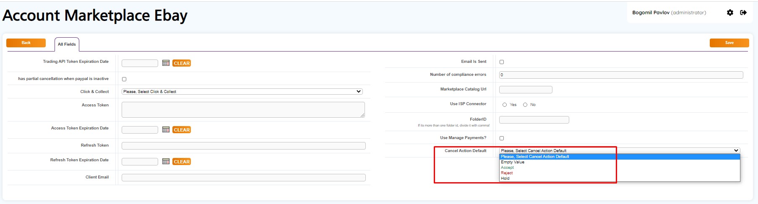Image resolution: width=758 pixels, height=204 pixels.
Task: Focus the Access Token Expiration Date field
Action: pyautogui.click(x=140, y=130)
